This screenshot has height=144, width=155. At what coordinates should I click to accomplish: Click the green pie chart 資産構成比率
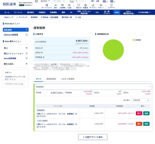pyautogui.click(x=113, y=50)
